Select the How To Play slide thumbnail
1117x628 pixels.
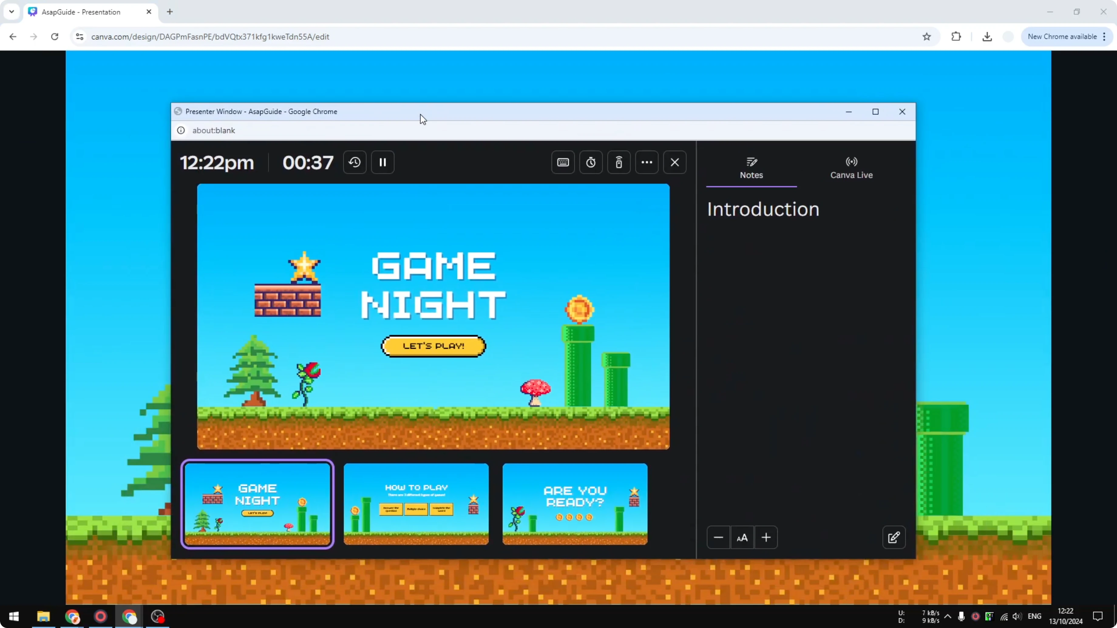coord(416,504)
